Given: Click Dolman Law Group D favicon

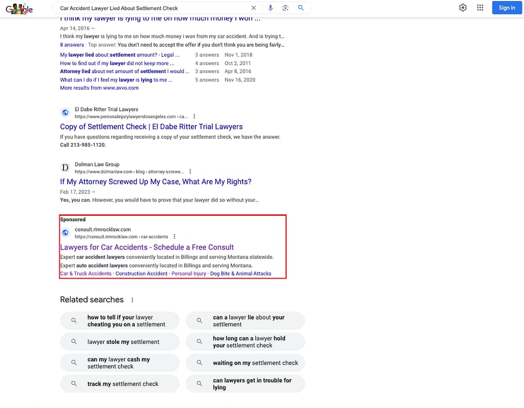Looking at the screenshot, I should tap(65, 168).
